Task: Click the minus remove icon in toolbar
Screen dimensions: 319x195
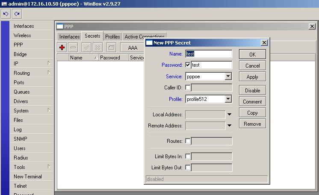Action: point(73,47)
